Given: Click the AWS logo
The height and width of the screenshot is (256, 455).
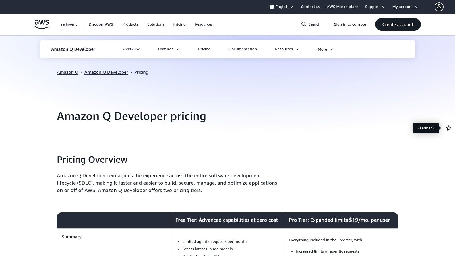Looking at the screenshot, I should tap(42, 24).
